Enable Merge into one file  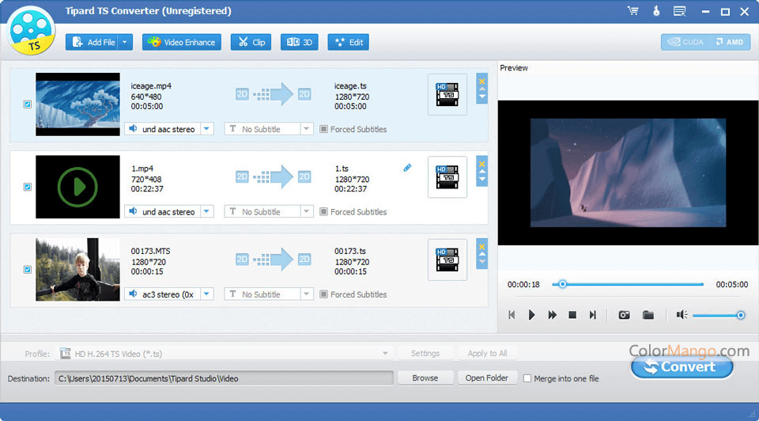point(527,378)
